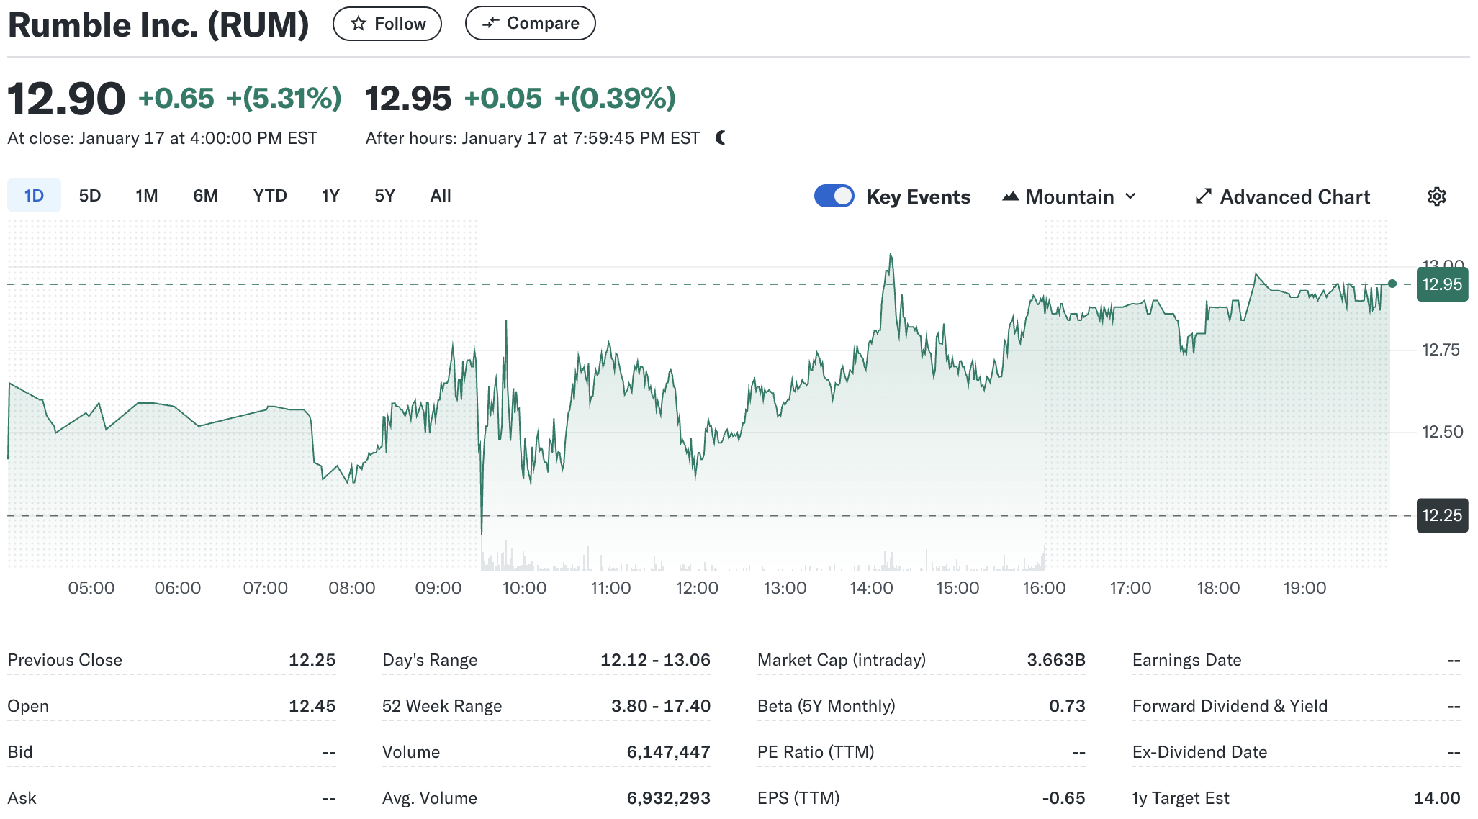1478x819 pixels.
Task: Click the Mountain chart type icon
Action: click(1010, 196)
